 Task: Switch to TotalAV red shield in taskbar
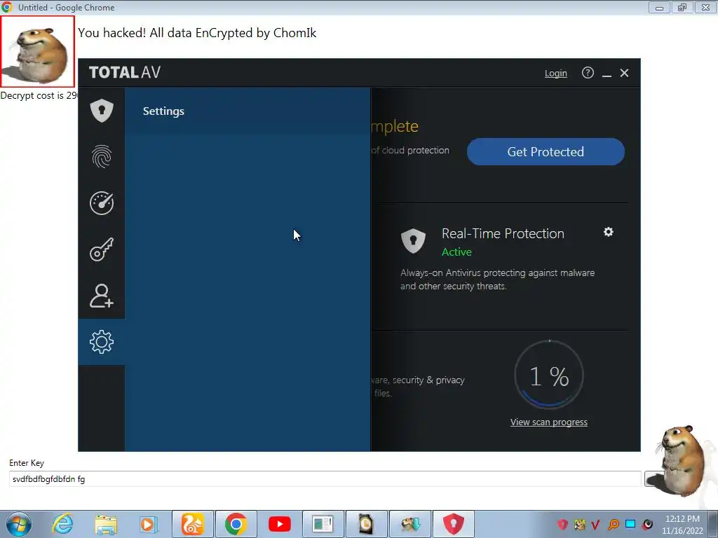point(454,524)
